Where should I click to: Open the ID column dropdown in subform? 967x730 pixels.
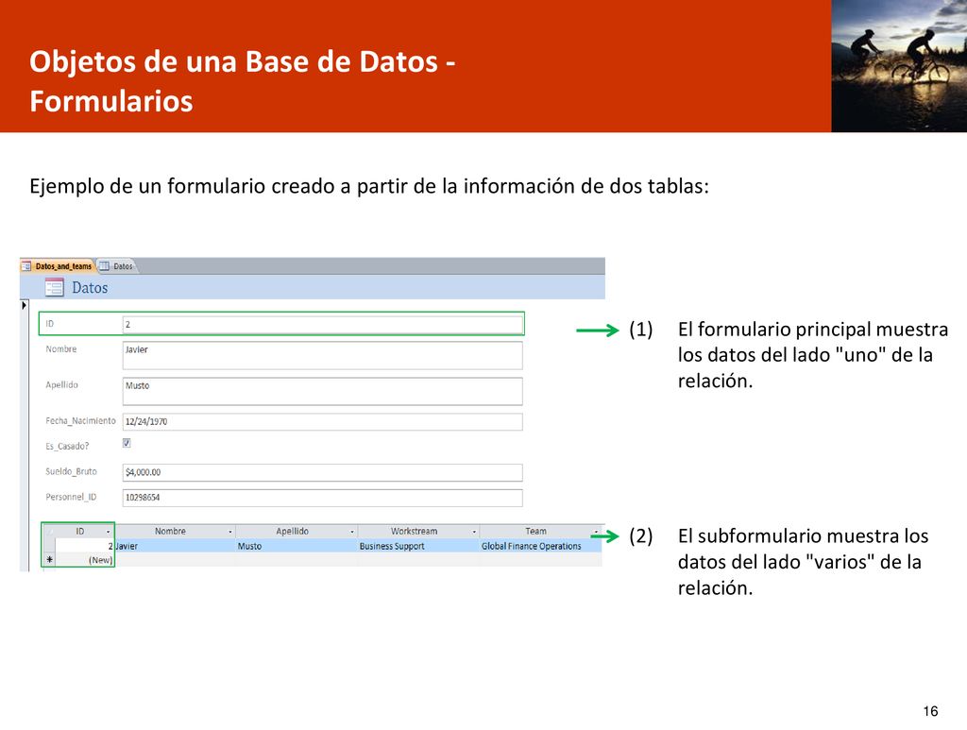pyautogui.click(x=109, y=532)
